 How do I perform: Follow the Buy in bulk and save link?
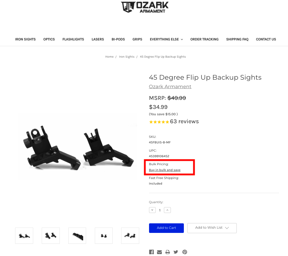click(x=164, y=170)
